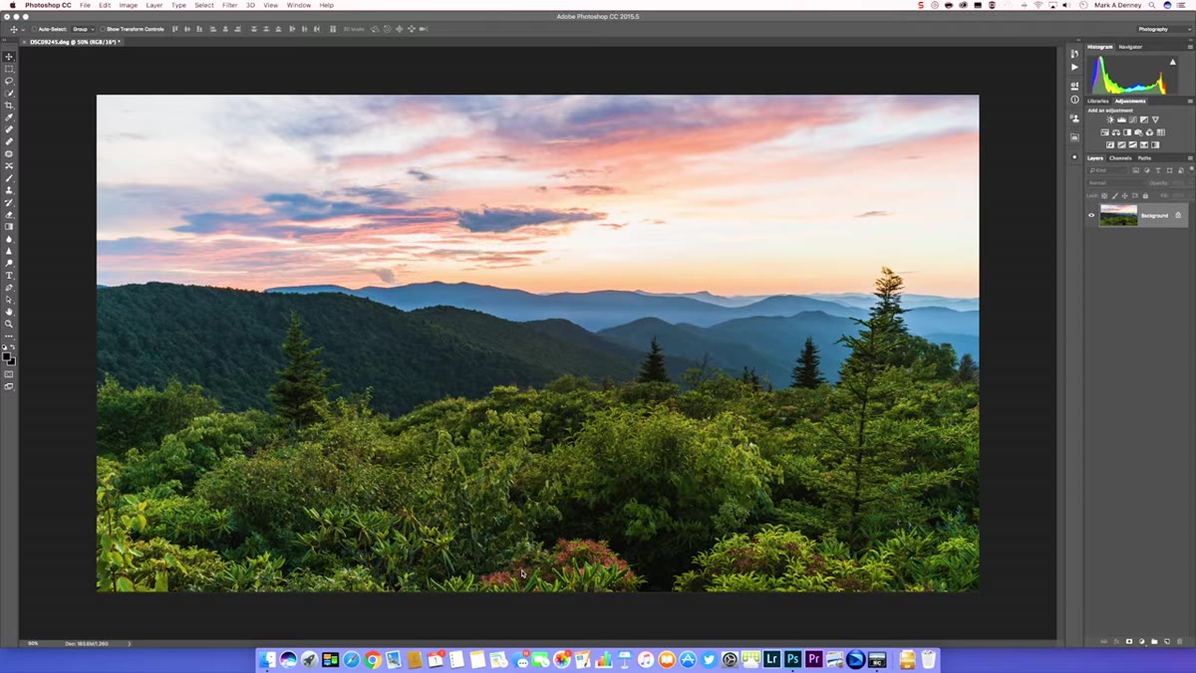This screenshot has width=1196, height=673.
Task: Open the Filter menu
Action: tap(230, 5)
